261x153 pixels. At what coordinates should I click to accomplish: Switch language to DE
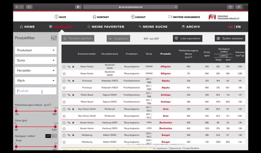pos(231,27)
